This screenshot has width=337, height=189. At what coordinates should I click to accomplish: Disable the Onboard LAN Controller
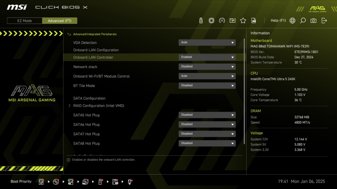click(207, 57)
